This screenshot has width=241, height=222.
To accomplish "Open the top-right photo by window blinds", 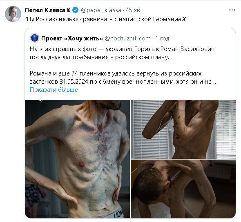I will pyautogui.click(x=183, y=129).
